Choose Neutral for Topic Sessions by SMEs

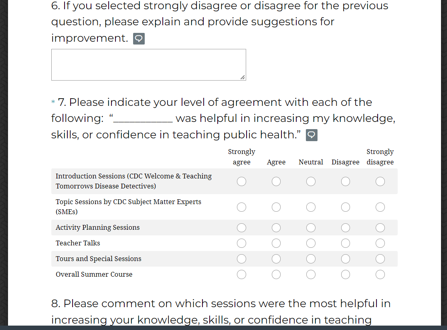[311, 207]
